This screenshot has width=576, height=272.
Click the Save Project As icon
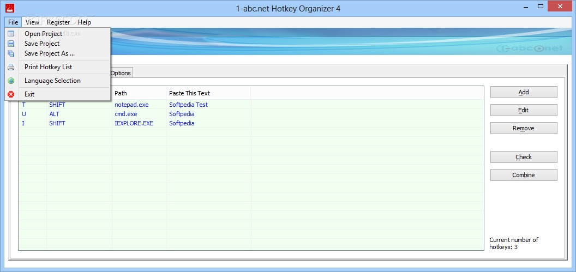coord(11,53)
